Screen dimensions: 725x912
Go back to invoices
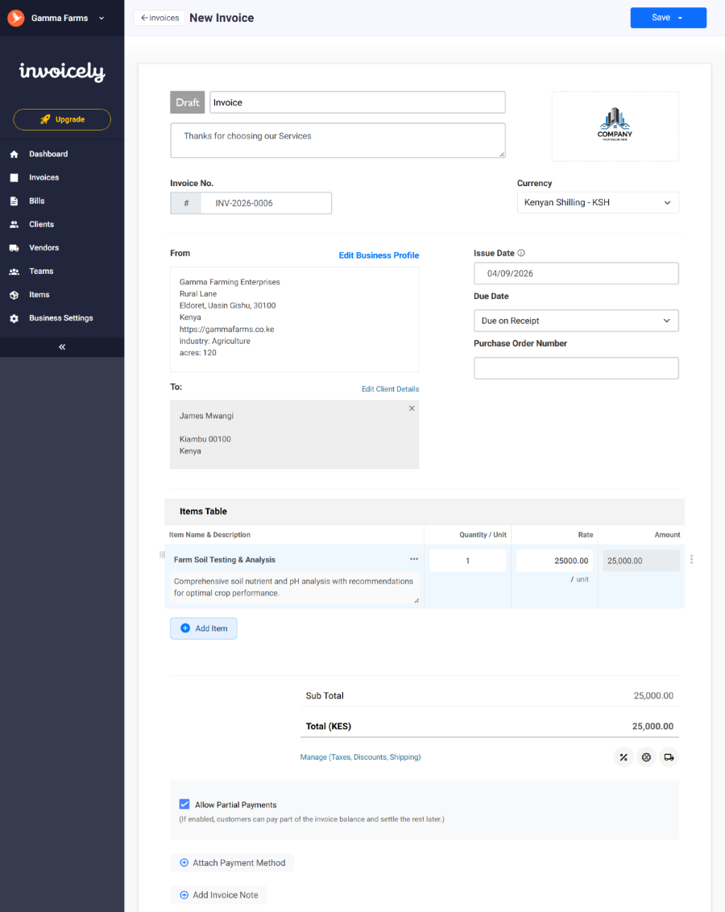159,18
